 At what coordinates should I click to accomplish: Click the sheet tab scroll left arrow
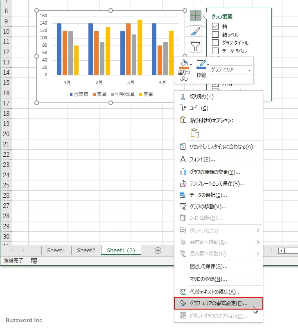pos(12,250)
